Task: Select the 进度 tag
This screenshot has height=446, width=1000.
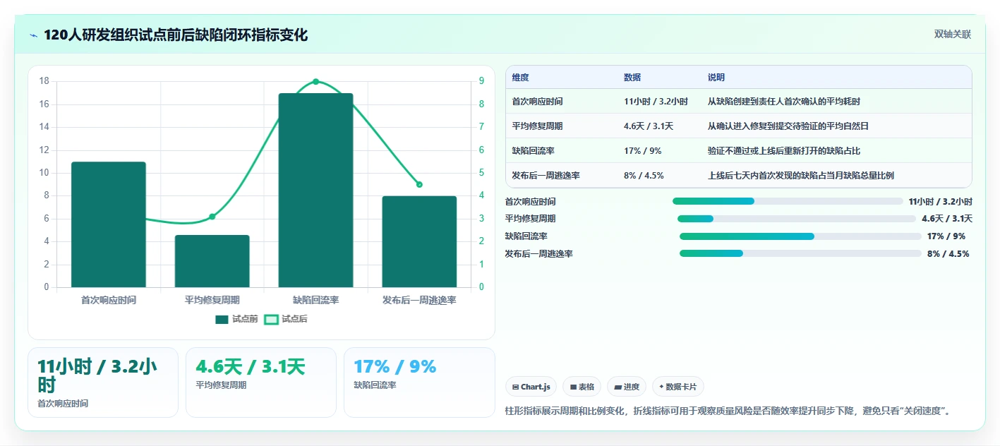Action: coord(627,387)
